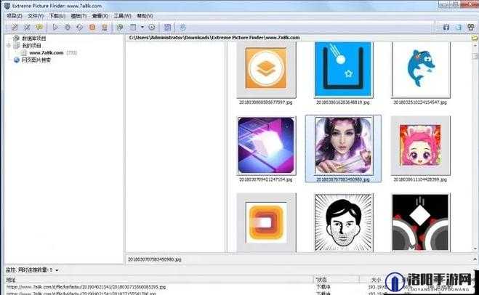This screenshot has height=295, width=479.
Task: Click the new project pencil icon
Action: 15,27
